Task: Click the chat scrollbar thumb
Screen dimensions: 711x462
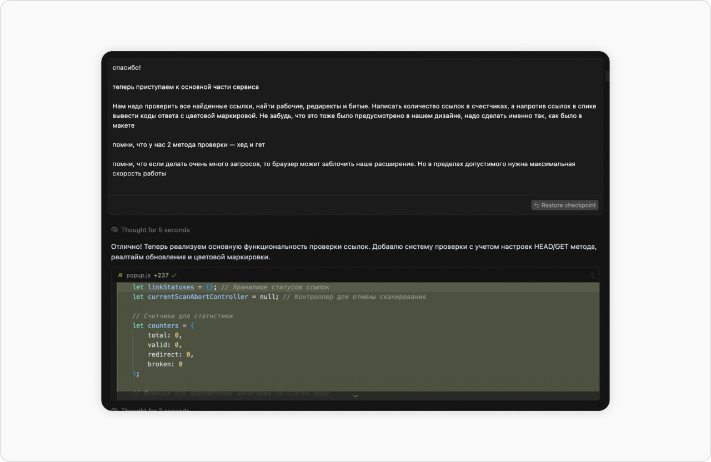Action: pyautogui.click(x=607, y=77)
